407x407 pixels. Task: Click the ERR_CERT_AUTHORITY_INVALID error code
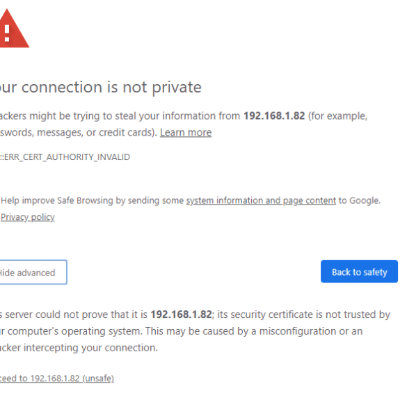point(65,157)
